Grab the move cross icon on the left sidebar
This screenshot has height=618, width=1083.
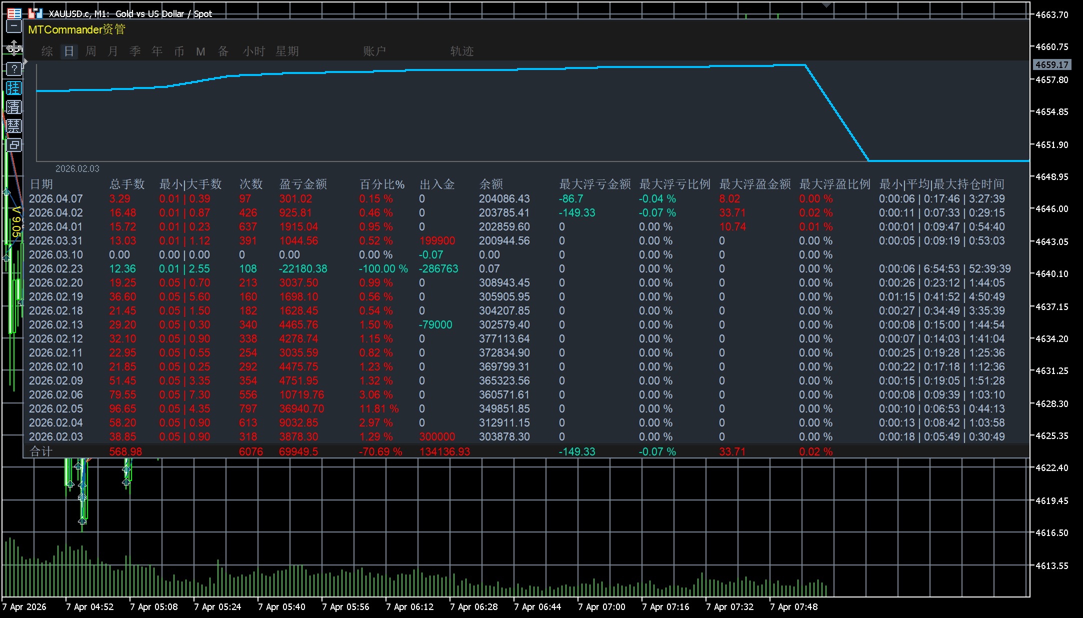[x=14, y=47]
